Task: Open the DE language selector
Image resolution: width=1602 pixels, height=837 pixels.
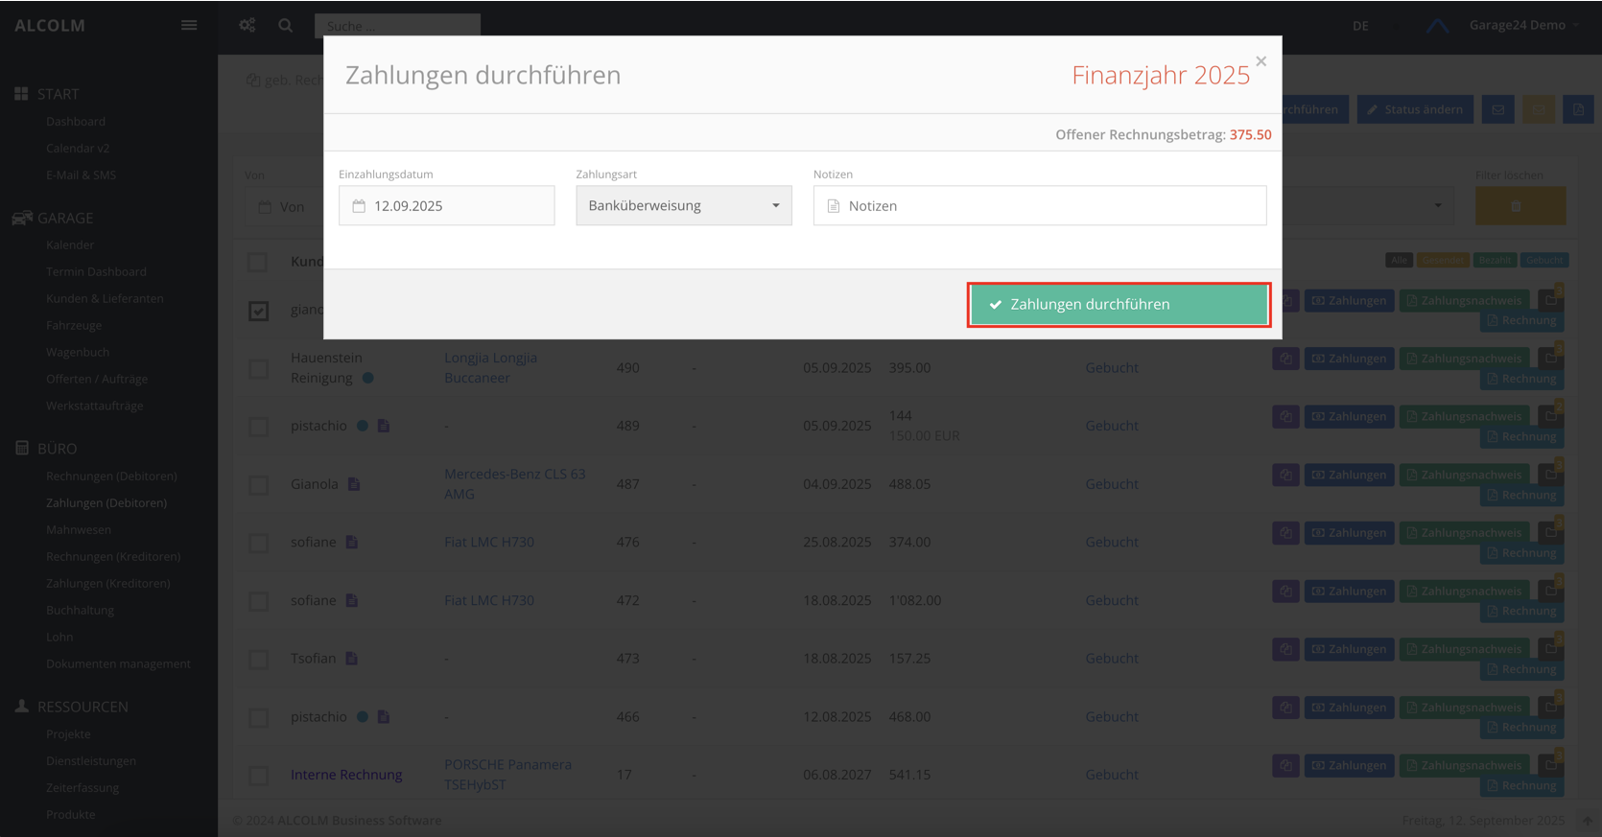Action: (1360, 26)
